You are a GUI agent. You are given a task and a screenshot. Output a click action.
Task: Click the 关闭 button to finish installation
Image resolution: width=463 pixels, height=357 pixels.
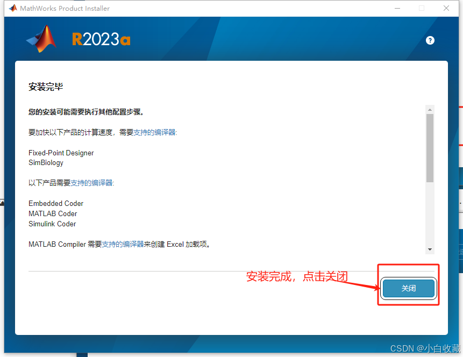408,288
